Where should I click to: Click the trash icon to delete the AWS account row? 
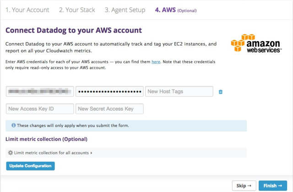pos(221,92)
